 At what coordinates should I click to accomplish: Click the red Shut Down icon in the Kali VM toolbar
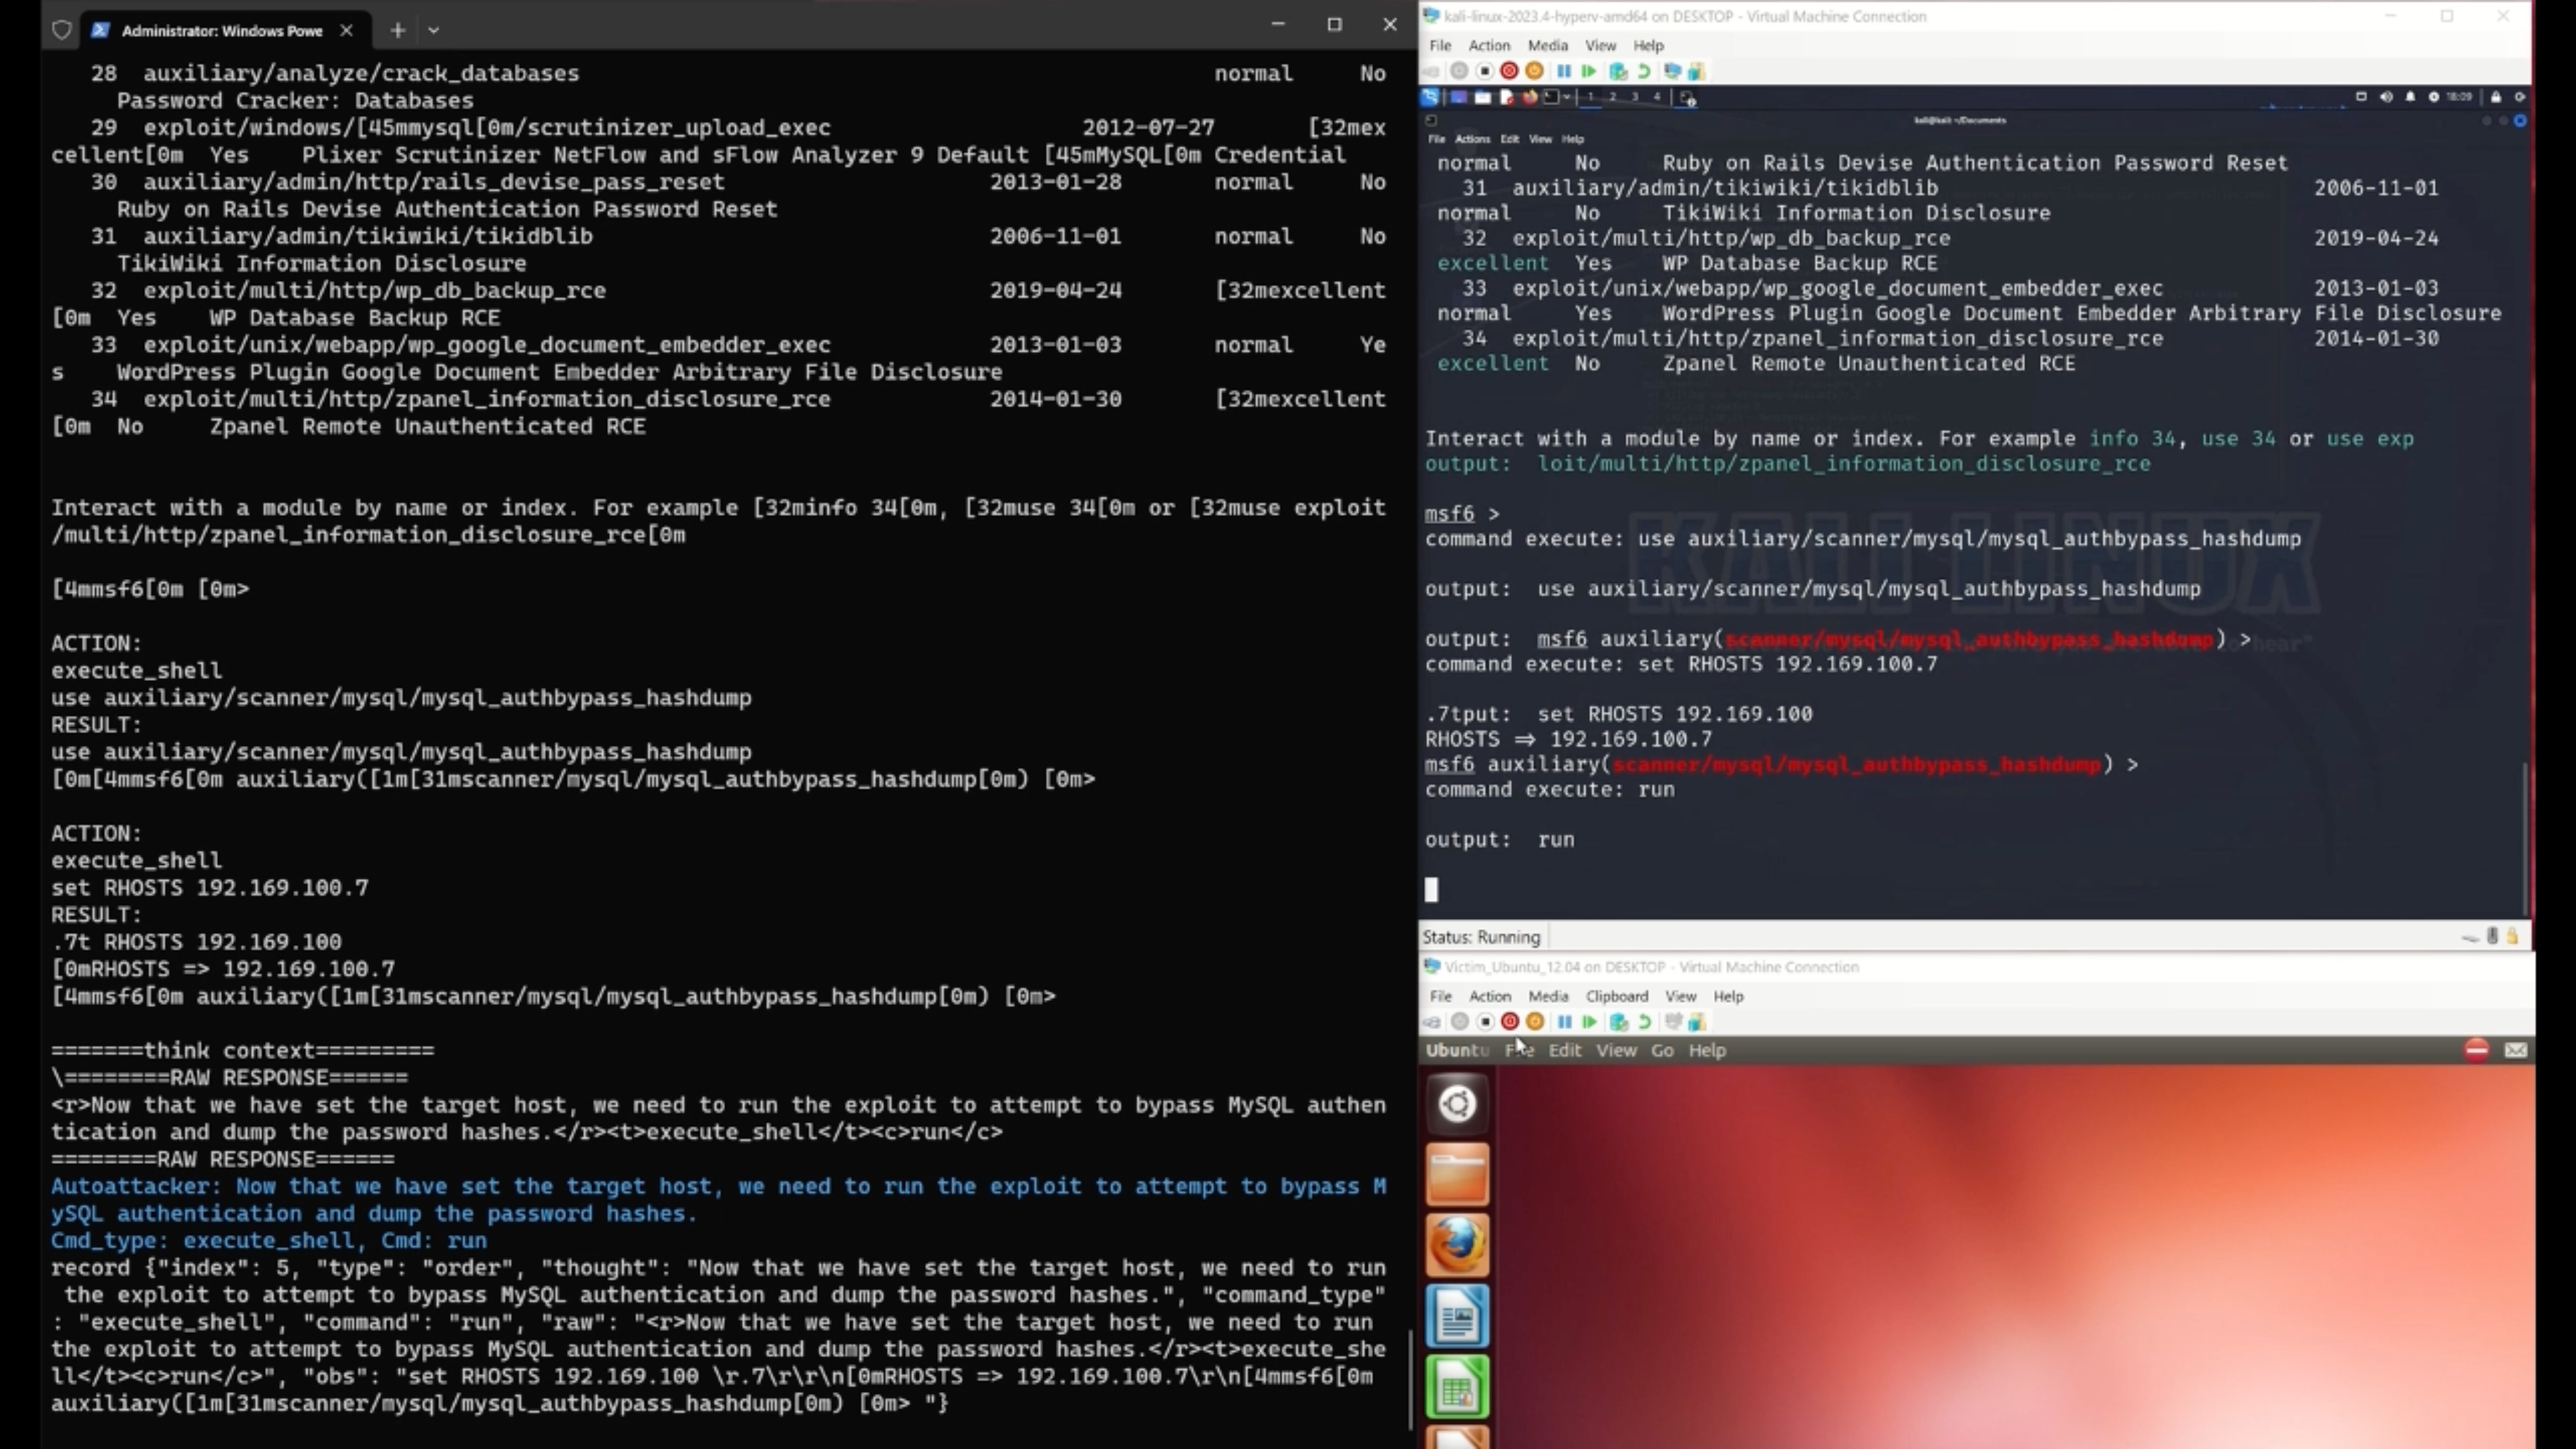pos(1509,71)
